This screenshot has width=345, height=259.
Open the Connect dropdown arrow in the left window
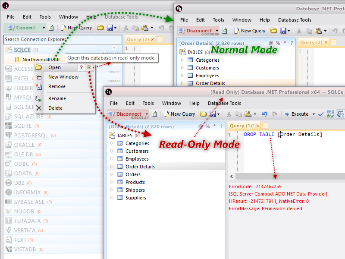[x=44, y=28]
